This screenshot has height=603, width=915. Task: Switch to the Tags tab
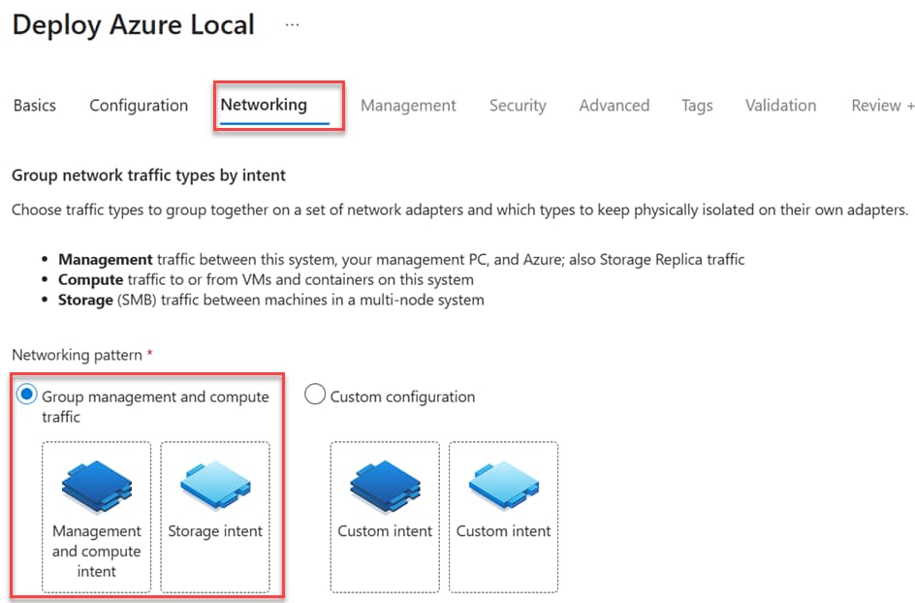pos(697,106)
